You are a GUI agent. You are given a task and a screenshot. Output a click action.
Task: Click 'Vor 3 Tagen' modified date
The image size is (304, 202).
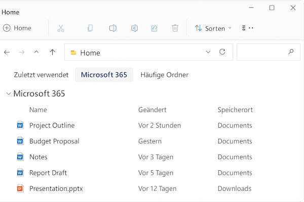click(x=156, y=157)
